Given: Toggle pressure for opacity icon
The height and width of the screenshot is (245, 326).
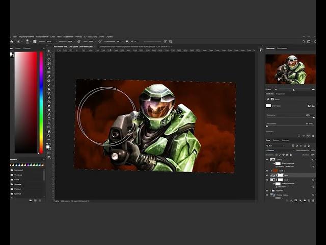Looking at the screenshot, I should click(79, 41).
